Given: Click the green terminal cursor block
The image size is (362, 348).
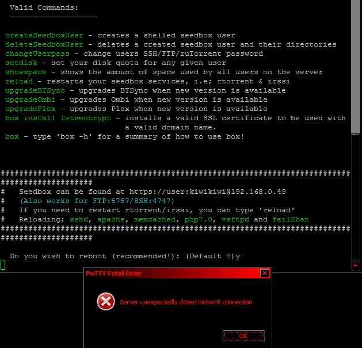Looking at the screenshot, I should coord(3,265).
